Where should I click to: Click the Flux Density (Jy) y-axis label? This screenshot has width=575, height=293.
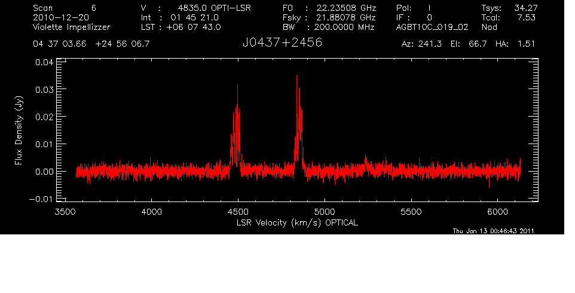19,132
